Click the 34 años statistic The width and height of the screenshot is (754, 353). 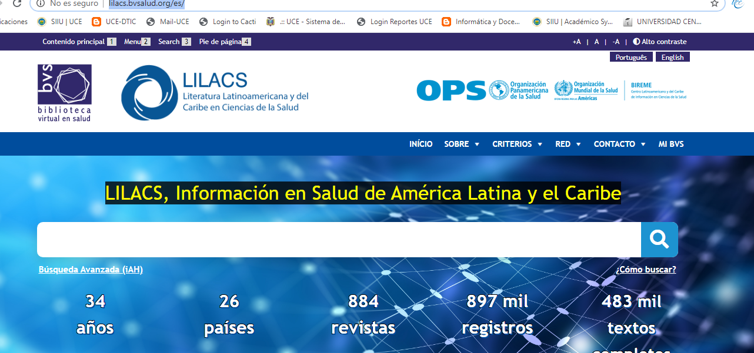tap(95, 314)
